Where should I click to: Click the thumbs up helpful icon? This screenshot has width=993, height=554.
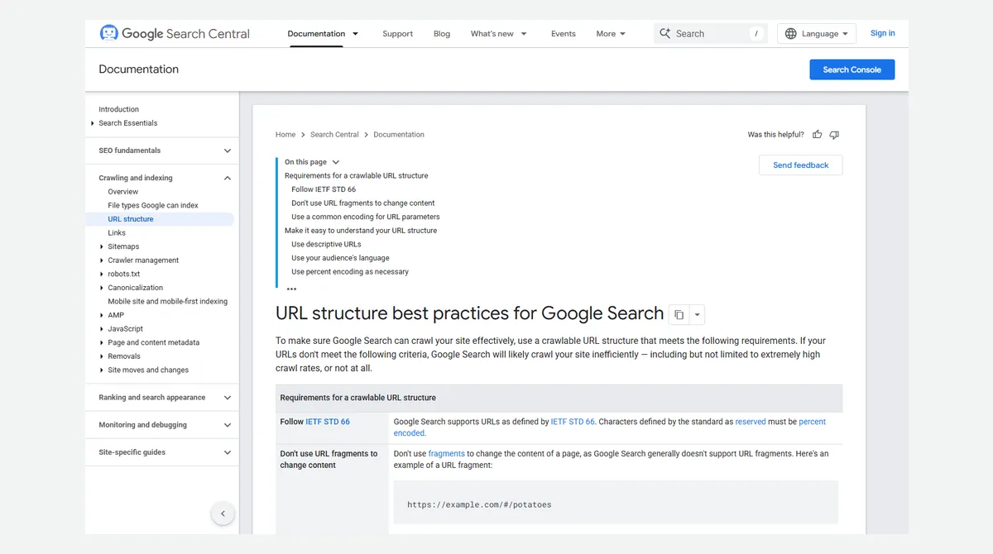pos(818,135)
